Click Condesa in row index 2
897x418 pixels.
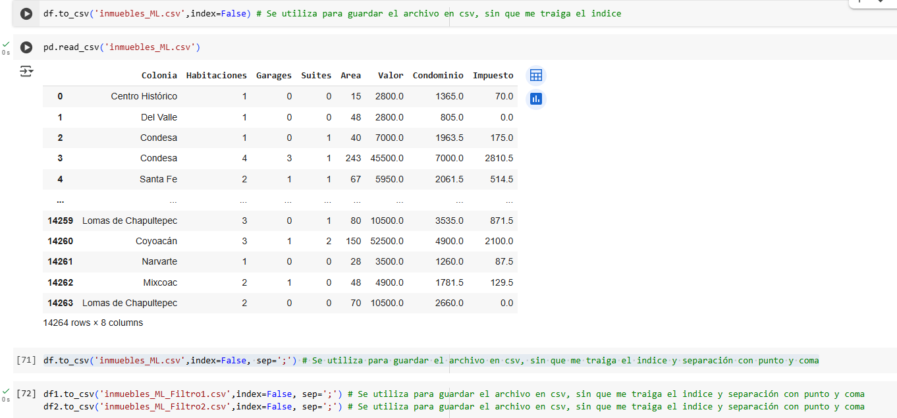(159, 138)
